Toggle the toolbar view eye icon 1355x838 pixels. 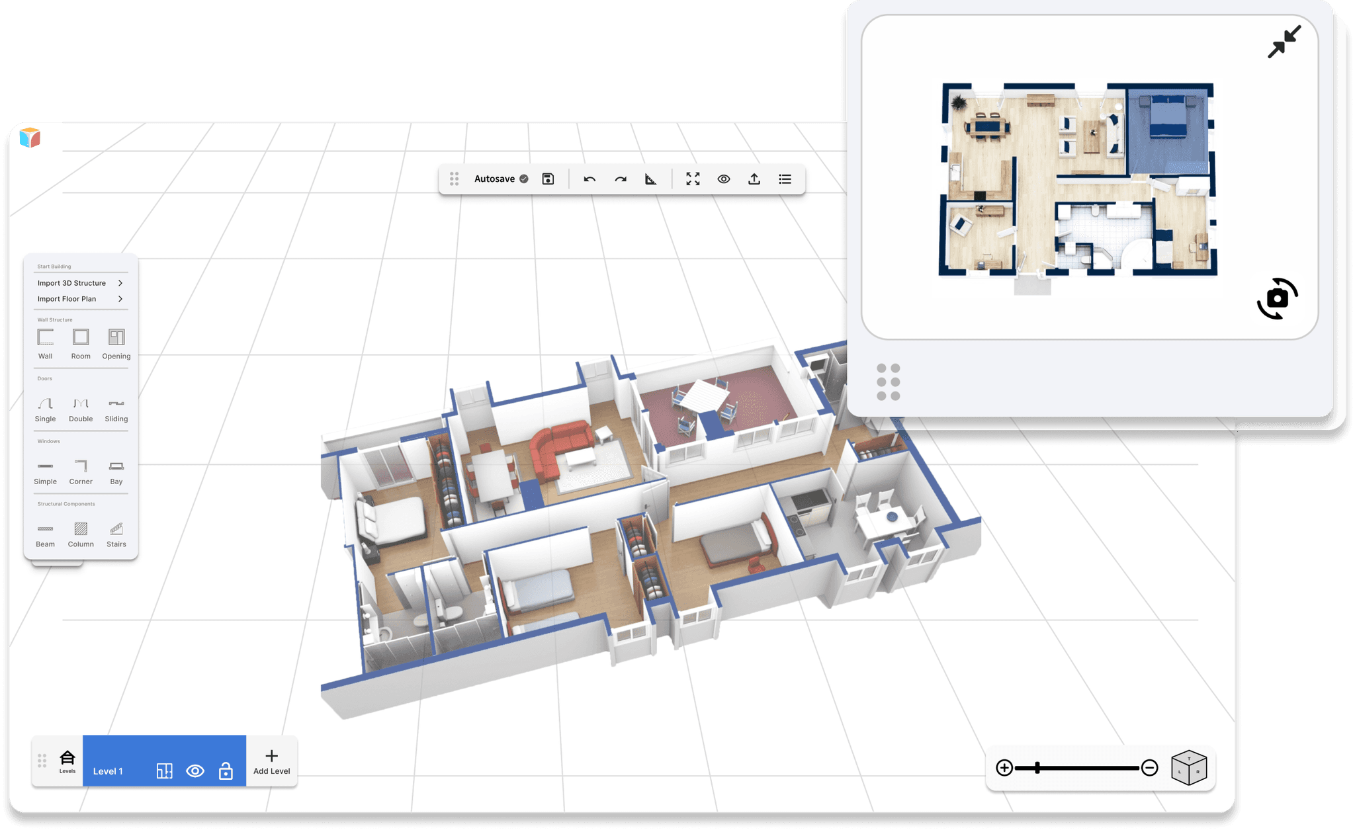(724, 179)
